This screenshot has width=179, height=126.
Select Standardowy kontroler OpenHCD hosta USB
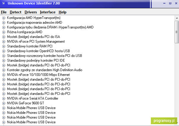pos(39,51)
